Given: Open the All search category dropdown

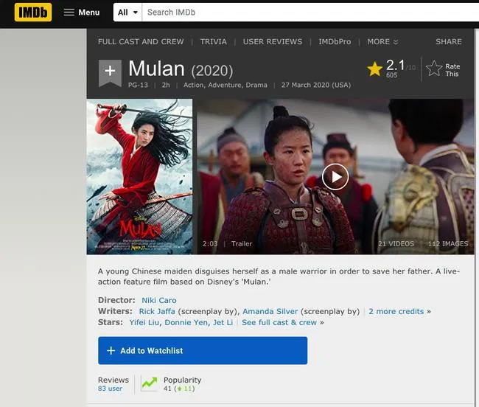Looking at the screenshot, I should pos(126,13).
